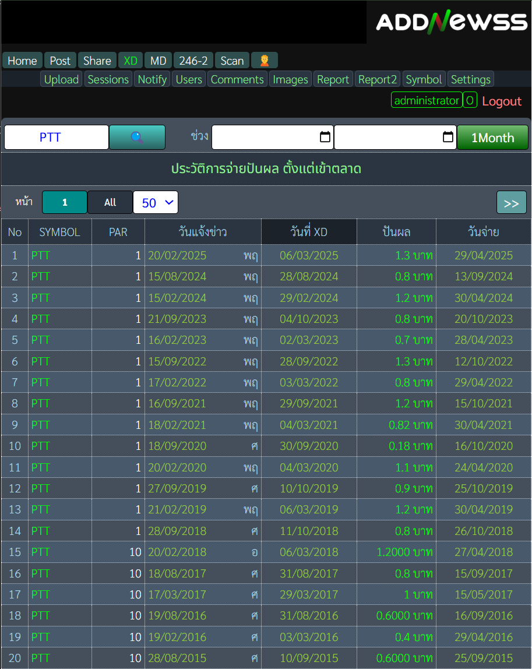This screenshot has height=669, width=532.
Task: Click dividend value 0.7 บาท
Action: point(414,340)
